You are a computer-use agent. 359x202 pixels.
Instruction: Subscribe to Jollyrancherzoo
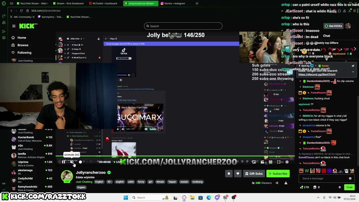(278, 174)
